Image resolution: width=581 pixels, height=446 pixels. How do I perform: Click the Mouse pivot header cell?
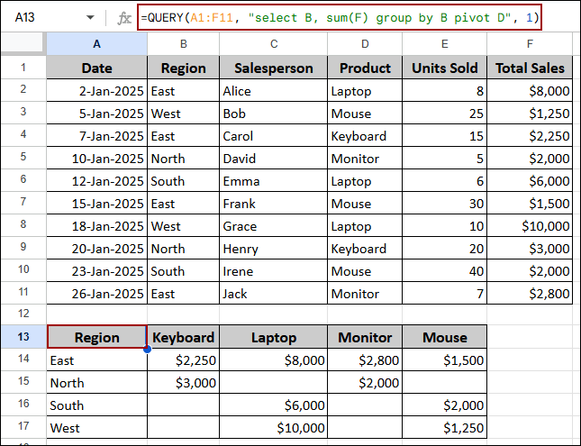[x=445, y=337]
